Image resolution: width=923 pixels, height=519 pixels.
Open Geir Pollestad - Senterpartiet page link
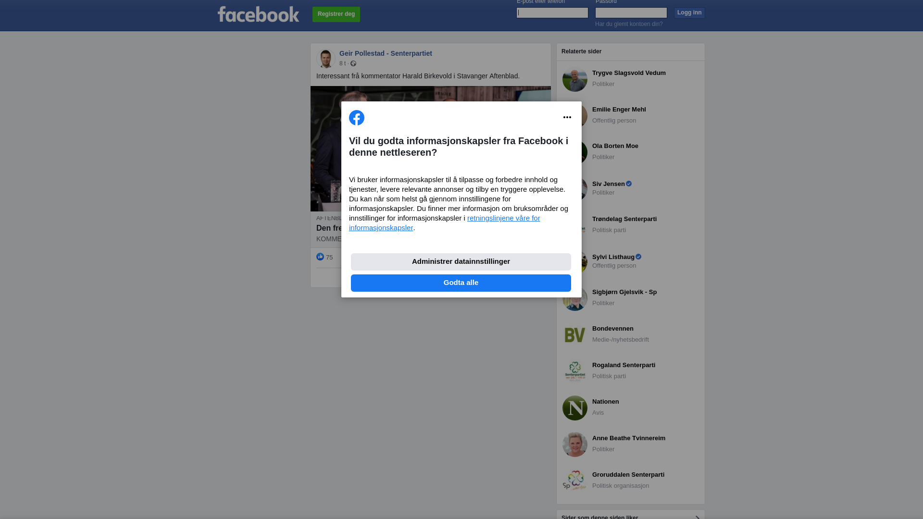tap(386, 53)
